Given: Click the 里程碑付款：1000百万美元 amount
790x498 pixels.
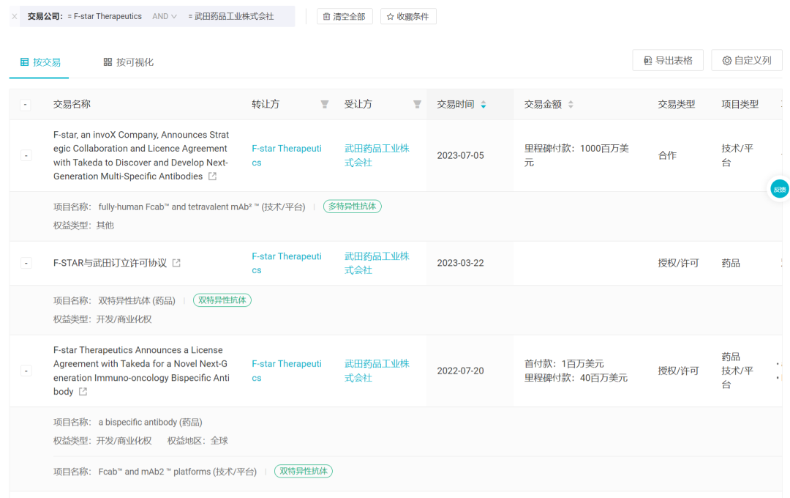Looking at the screenshot, I should [576, 155].
